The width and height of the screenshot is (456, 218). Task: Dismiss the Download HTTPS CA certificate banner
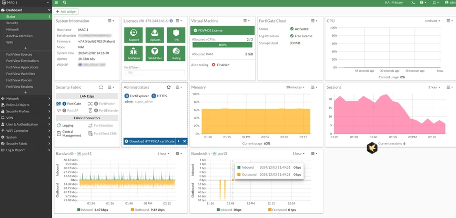pyautogui.click(x=185, y=141)
